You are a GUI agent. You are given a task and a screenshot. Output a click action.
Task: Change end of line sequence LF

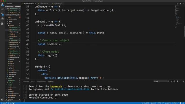pyautogui.click(x=163, y=103)
